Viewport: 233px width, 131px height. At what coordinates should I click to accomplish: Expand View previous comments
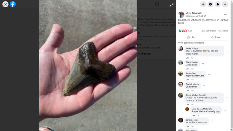coord(191,43)
